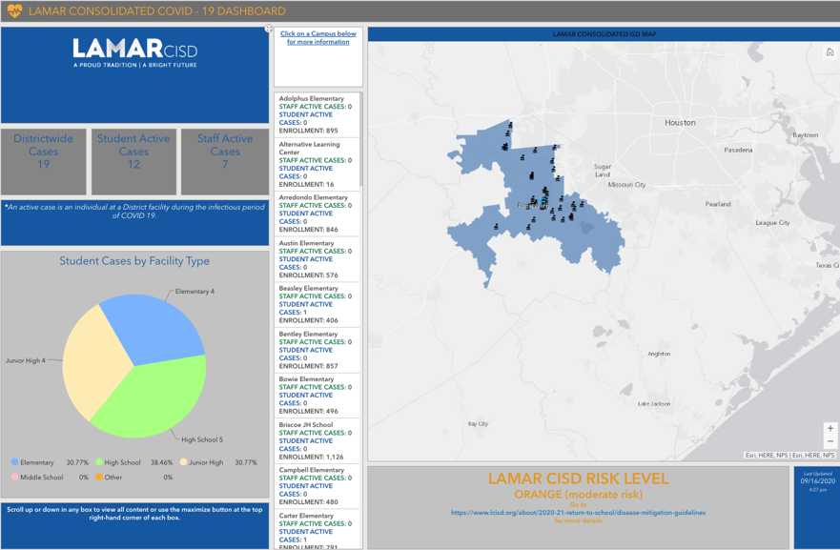Click the Lake Jackson map label
The width and height of the screenshot is (840, 550).
pyautogui.click(x=654, y=404)
